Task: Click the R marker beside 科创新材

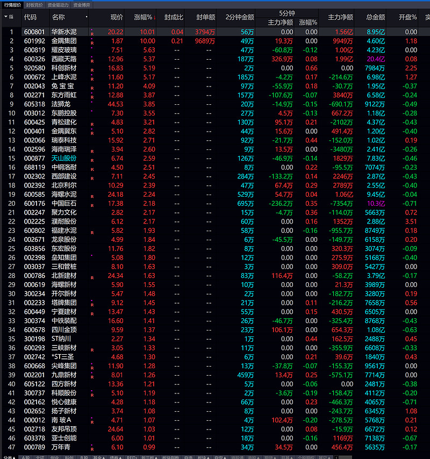Action: tap(92, 70)
